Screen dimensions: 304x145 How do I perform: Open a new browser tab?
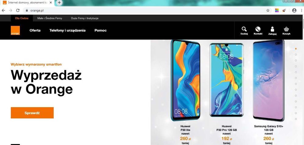point(59,3)
